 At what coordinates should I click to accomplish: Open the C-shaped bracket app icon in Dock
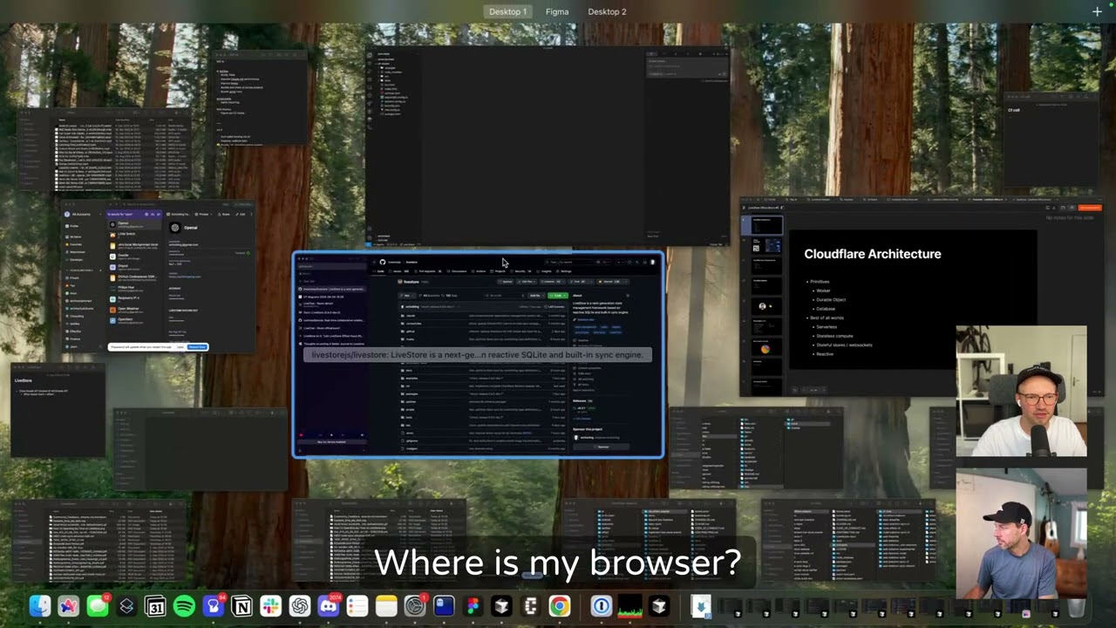[x=530, y=606]
